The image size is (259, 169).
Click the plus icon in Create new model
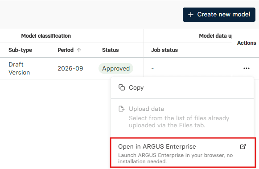[x=191, y=15]
